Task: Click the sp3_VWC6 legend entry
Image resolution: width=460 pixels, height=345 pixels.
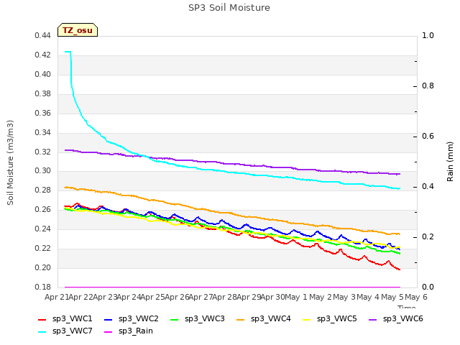Action: coord(396,319)
